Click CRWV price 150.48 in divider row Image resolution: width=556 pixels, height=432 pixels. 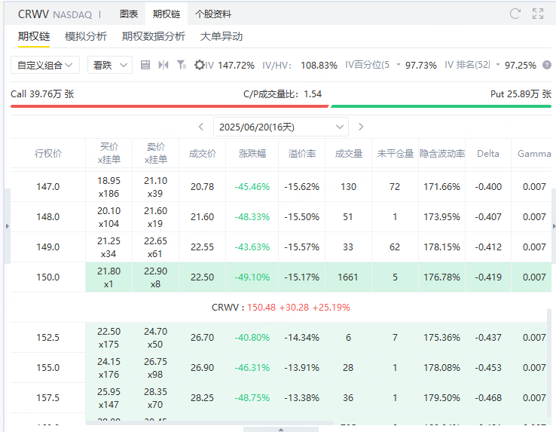click(x=261, y=308)
